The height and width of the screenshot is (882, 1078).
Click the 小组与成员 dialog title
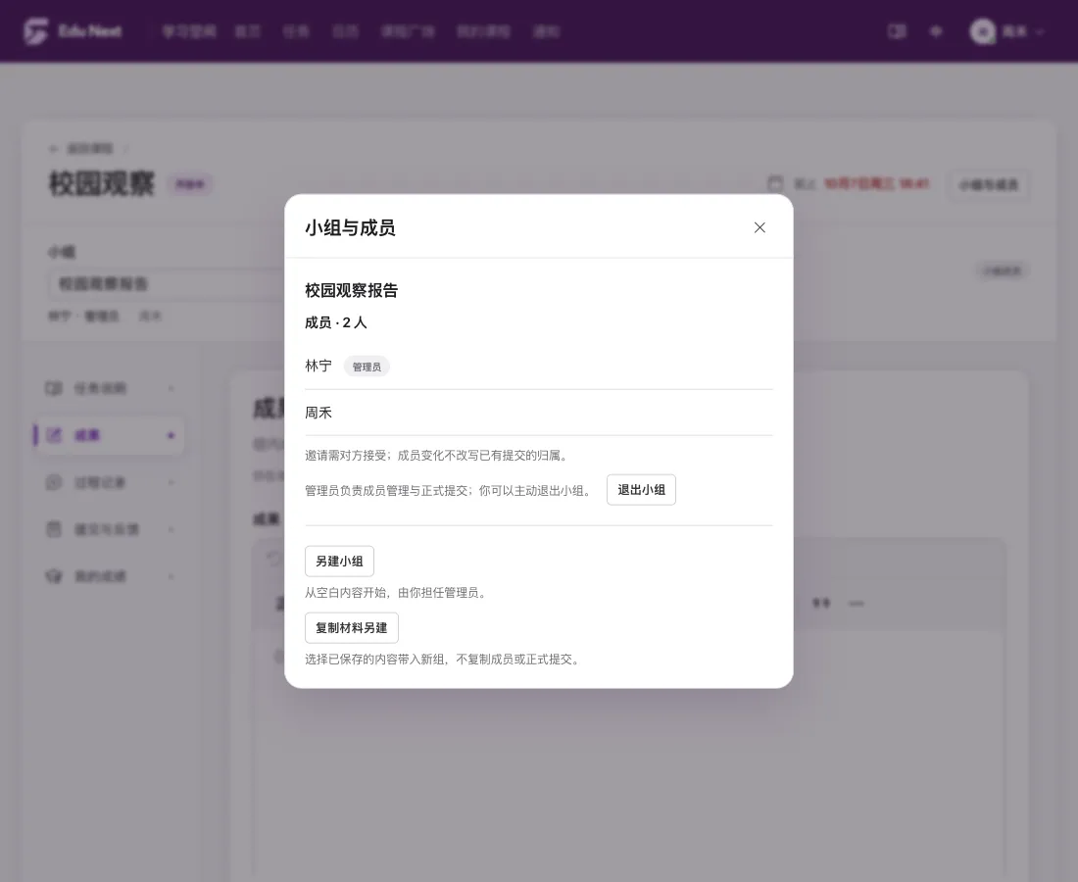[x=350, y=227]
